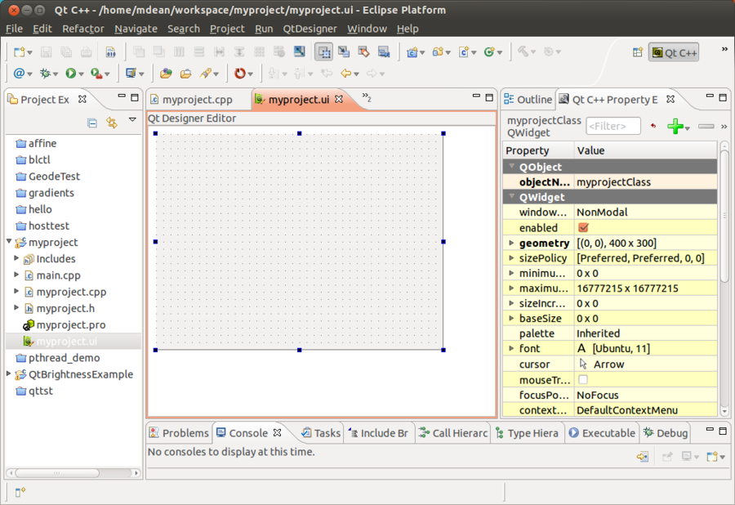
Task: Click the red restore-default arrow button
Action: pyautogui.click(x=653, y=127)
